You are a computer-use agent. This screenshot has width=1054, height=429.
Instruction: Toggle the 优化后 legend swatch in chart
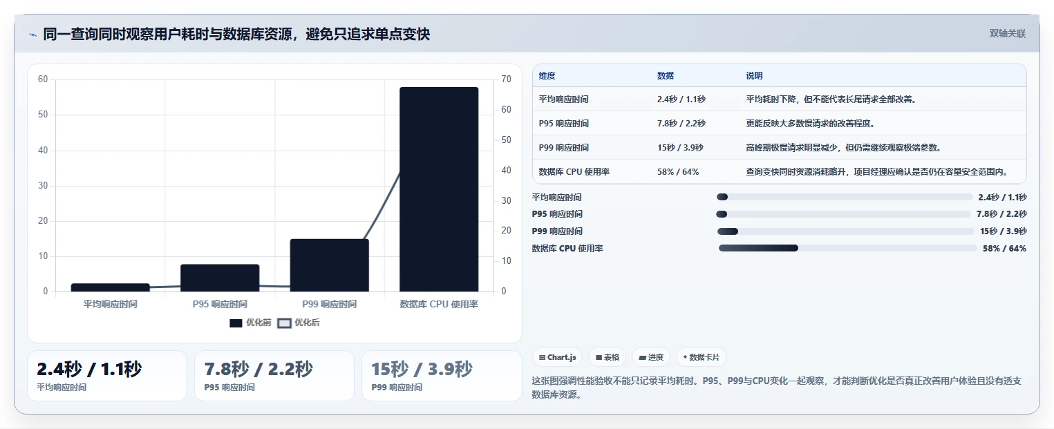pos(284,323)
